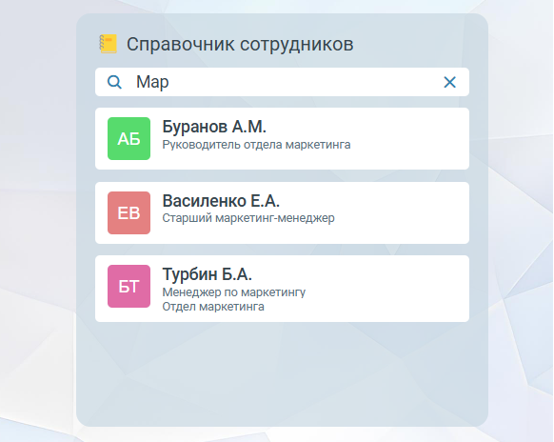Click the yellow notebook directory icon

coord(108,44)
